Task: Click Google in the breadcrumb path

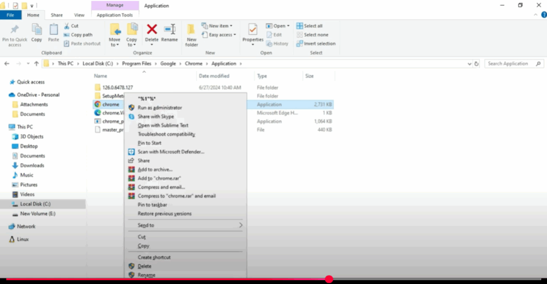Action: [x=168, y=64]
